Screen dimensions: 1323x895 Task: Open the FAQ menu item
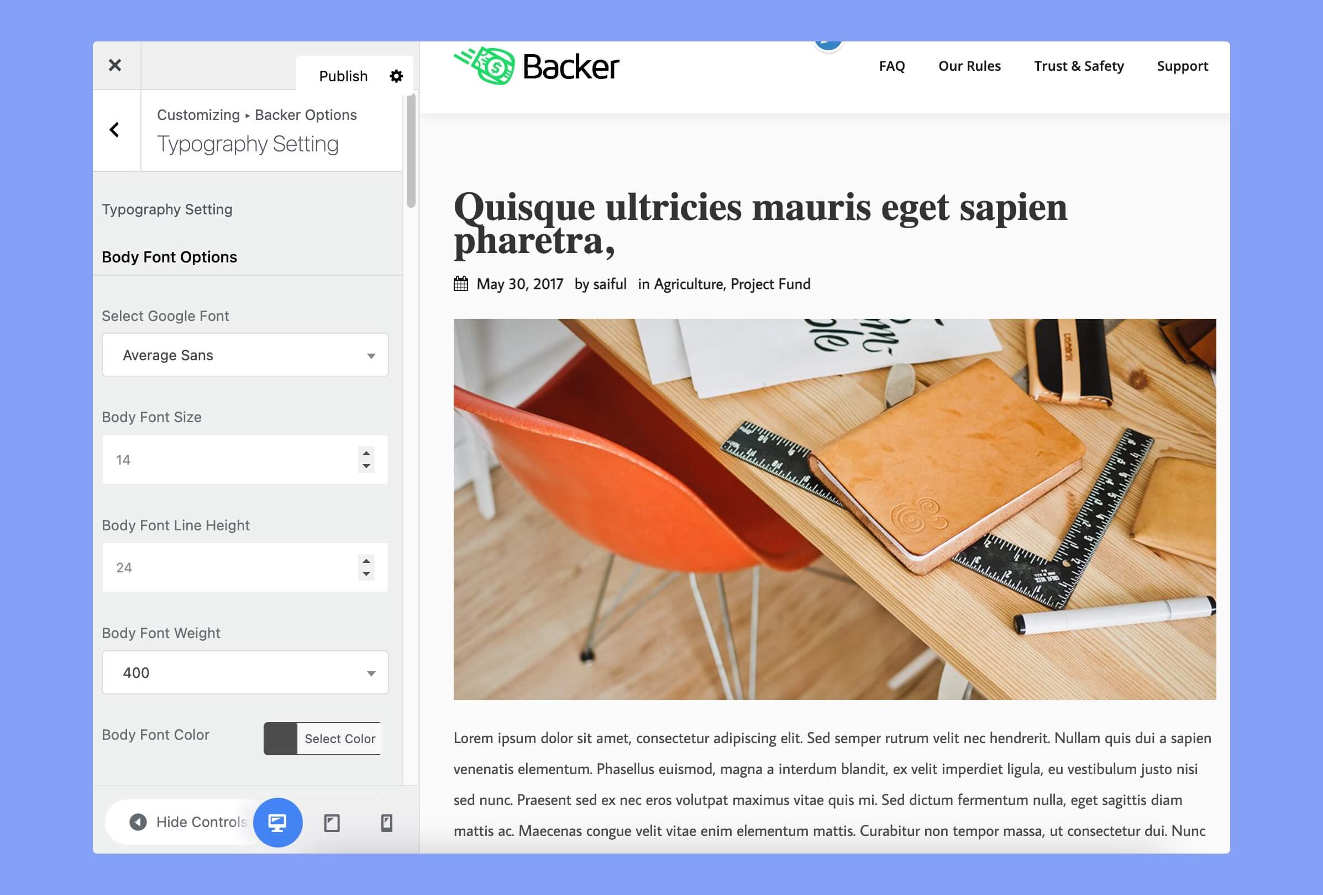[891, 66]
